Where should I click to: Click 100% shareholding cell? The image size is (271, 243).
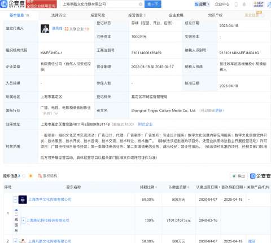coord(150,220)
